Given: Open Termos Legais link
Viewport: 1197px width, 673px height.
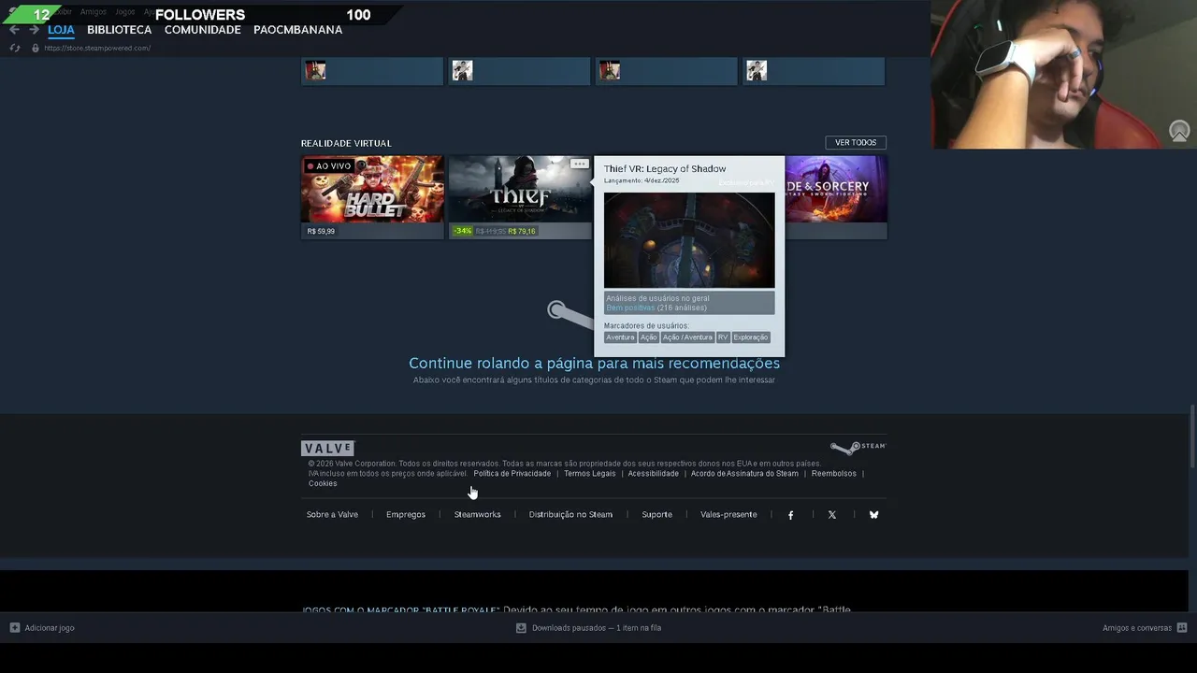Looking at the screenshot, I should click(590, 474).
